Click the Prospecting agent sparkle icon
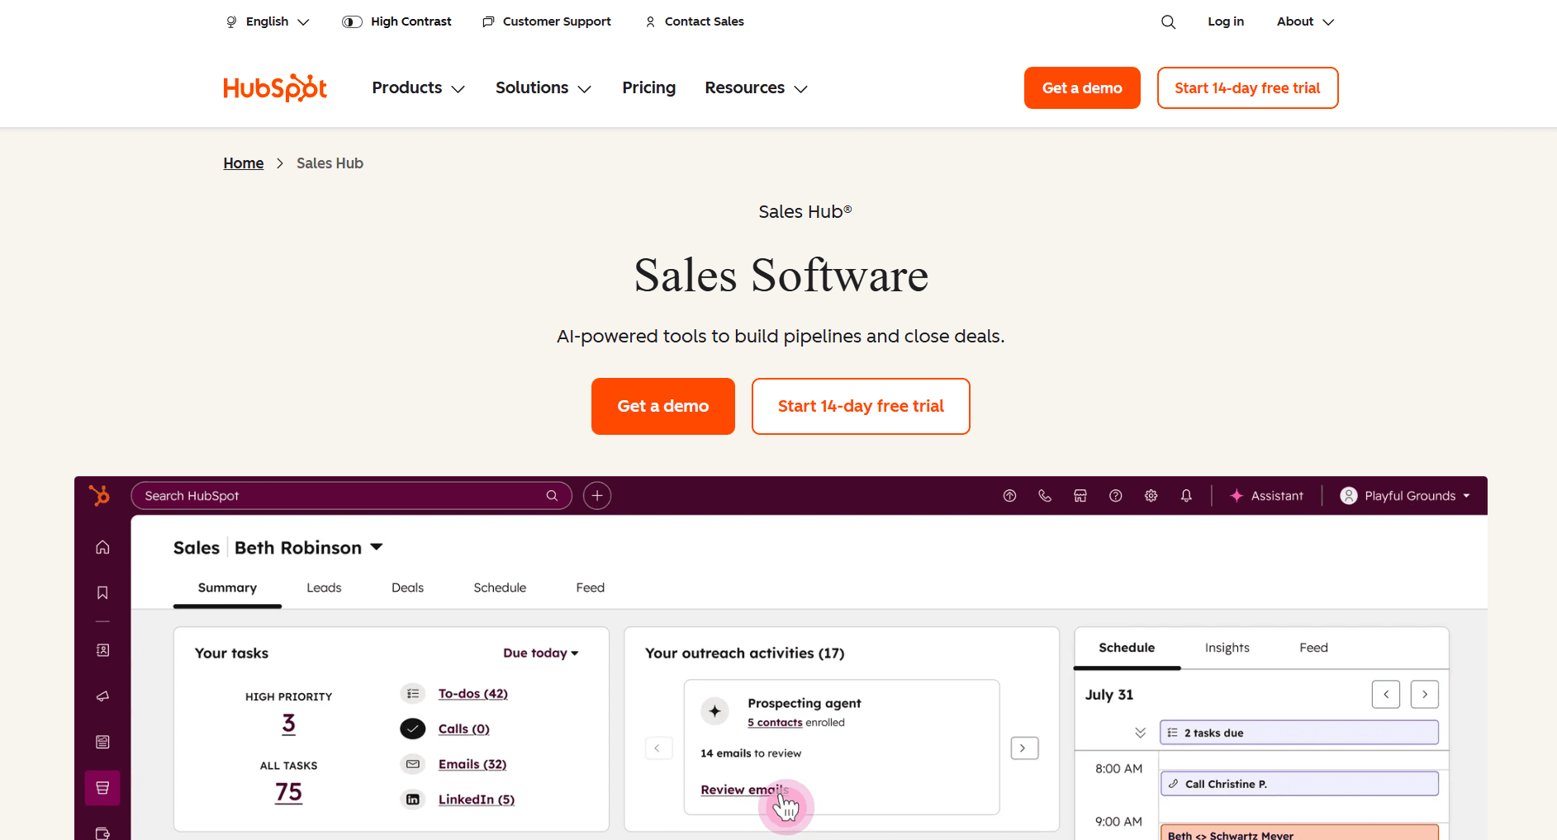Image resolution: width=1557 pixels, height=840 pixels. coord(715,711)
